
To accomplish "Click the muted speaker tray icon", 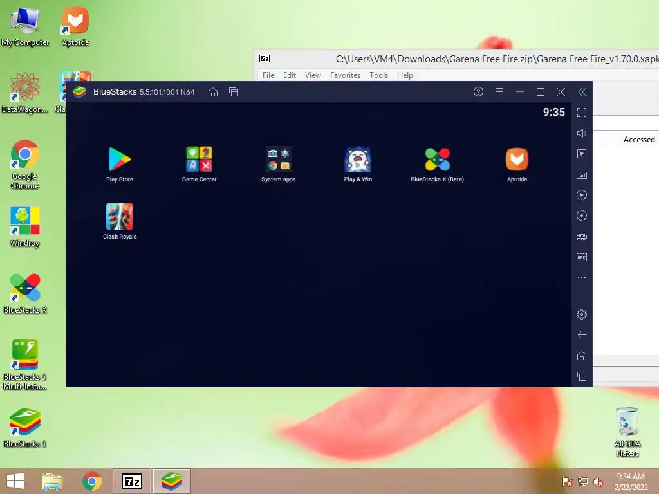I will (x=599, y=481).
